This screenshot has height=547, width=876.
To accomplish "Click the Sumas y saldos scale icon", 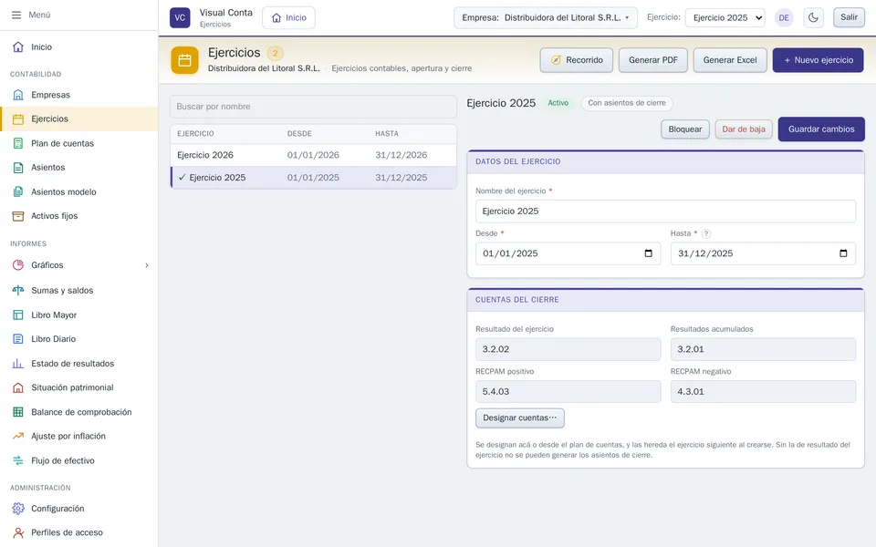I will coord(18,290).
